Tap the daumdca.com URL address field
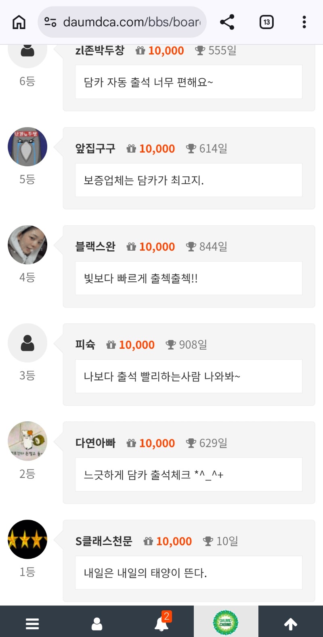This screenshot has width=323, height=637. pyautogui.click(x=131, y=22)
